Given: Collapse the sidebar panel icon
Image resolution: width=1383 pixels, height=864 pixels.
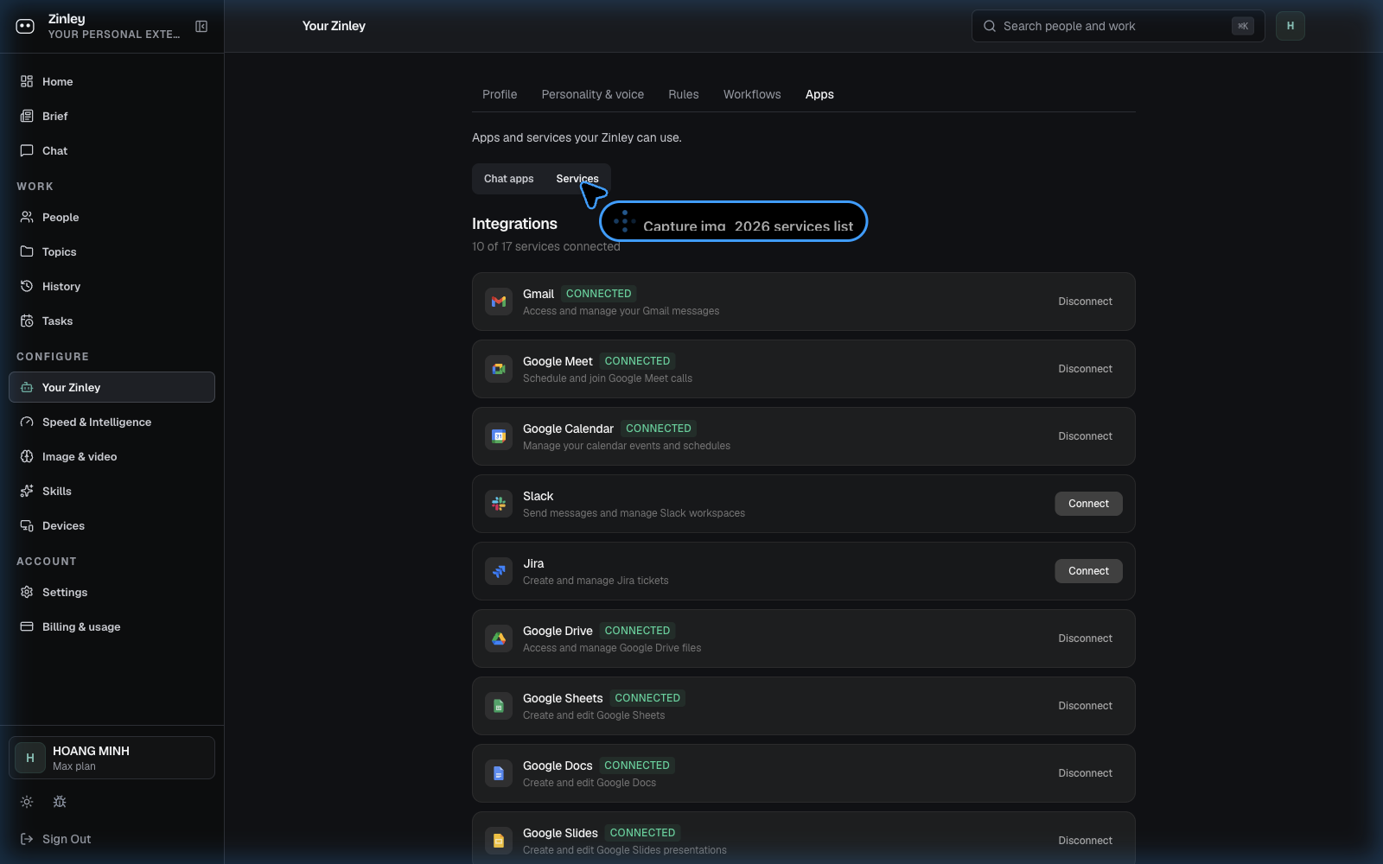Looking at the screenshot, I should 201,27.
